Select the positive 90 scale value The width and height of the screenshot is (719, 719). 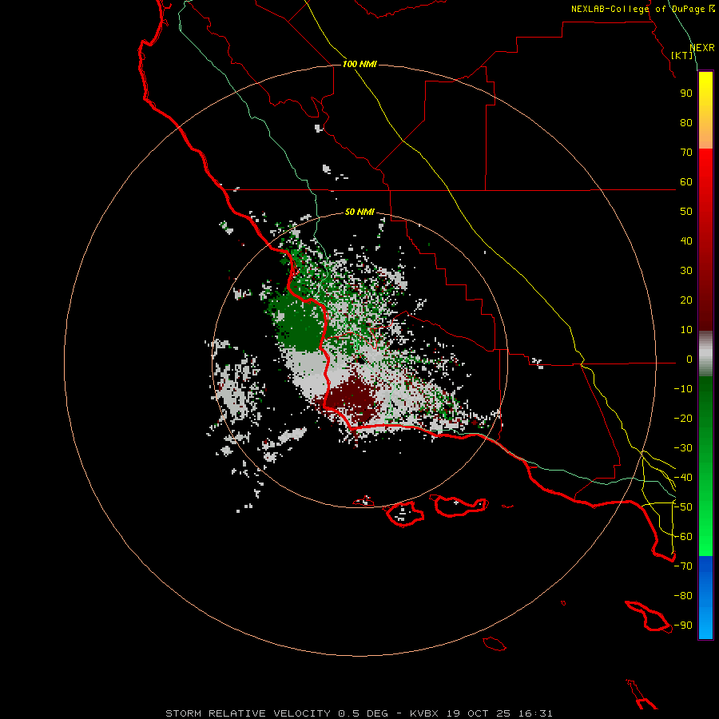686,93
